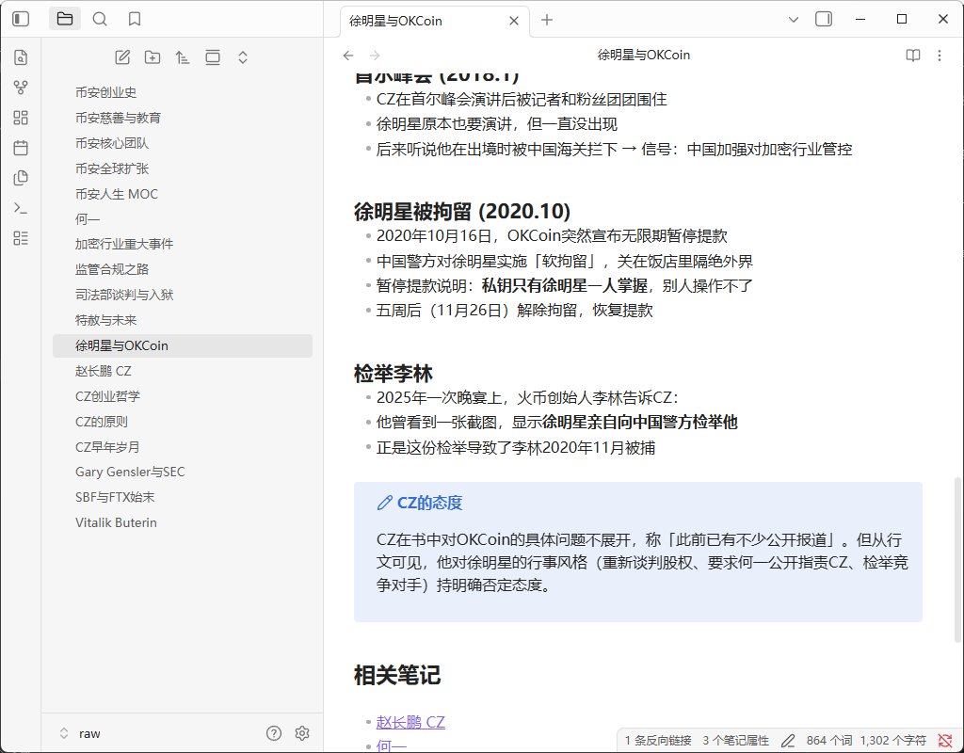The image size is (964, 753).
Task: Close the 徐明星与OKCoin tab
Action: pyautogui.click(x=514, y=21)
